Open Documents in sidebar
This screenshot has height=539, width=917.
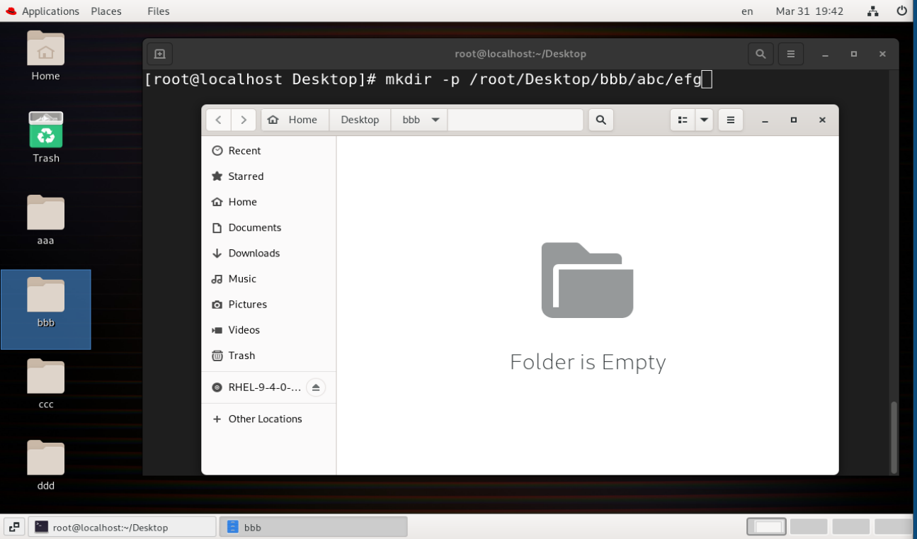pos(269,227)
